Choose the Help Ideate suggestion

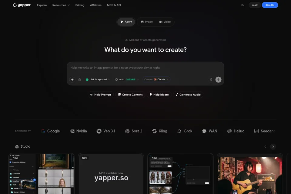pyautogui.click(x=159, y=95)
